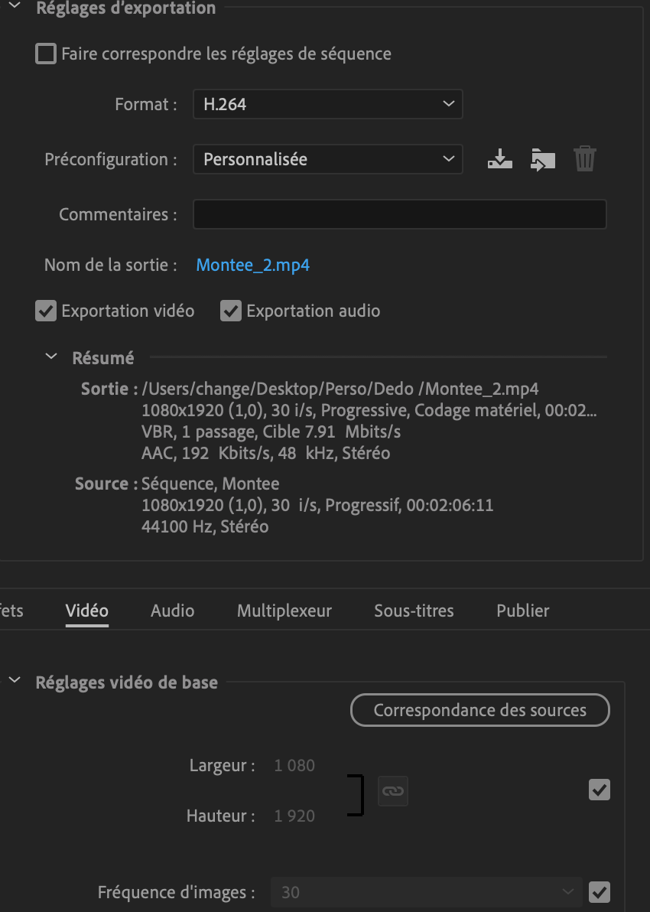The width and height of the screenshot is (650, 912).
Task: Delete the selected preset via trash icon
Action: 585,158
